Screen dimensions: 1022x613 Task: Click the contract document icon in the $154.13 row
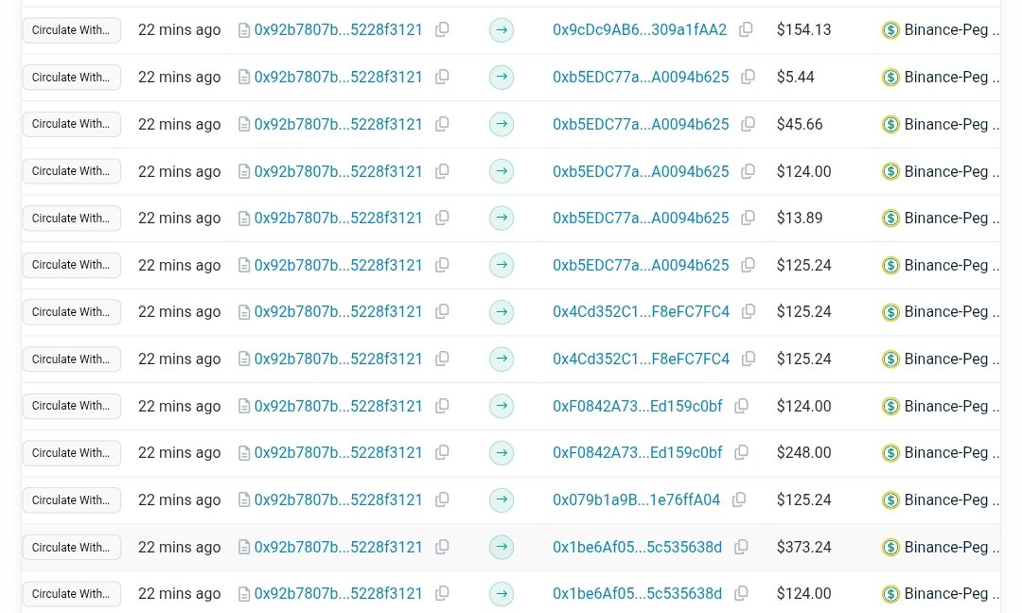point(244,30)
